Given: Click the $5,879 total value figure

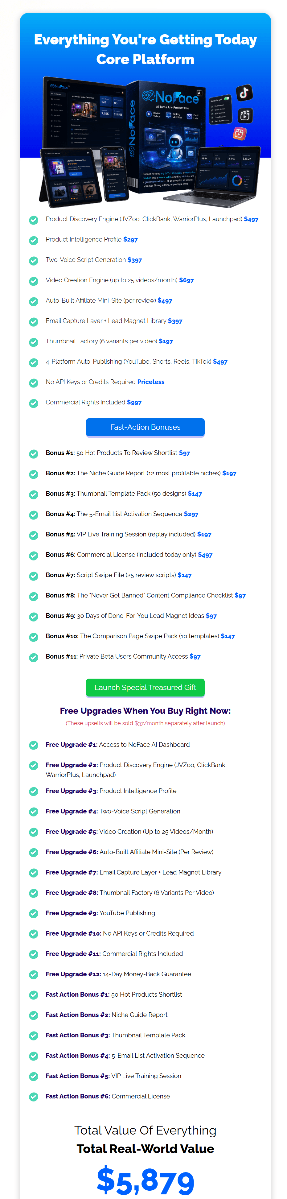Looking at the screenshot, I should tap(145, 1180).
